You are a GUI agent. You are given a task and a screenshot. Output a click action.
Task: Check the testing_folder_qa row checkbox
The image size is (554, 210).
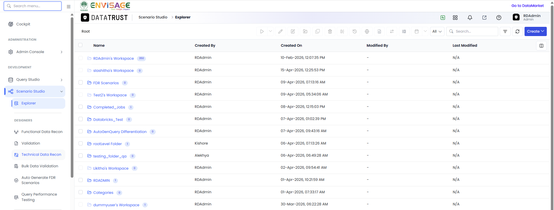point(81,156)
